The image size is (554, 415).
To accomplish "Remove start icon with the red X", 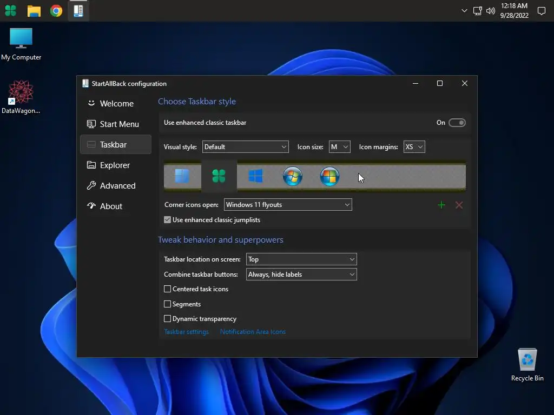I will (459, 205).
